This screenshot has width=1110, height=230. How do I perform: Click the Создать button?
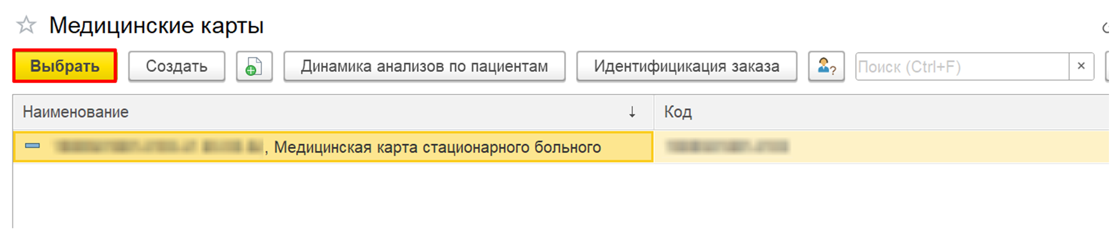tap(177, 66)
